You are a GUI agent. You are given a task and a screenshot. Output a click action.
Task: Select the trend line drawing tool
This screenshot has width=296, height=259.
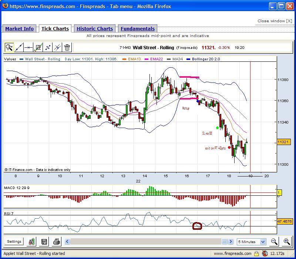pyautogui.click(x=19, y=47)
